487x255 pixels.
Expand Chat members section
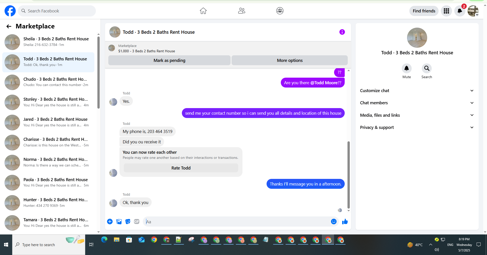tap(417, 103)
